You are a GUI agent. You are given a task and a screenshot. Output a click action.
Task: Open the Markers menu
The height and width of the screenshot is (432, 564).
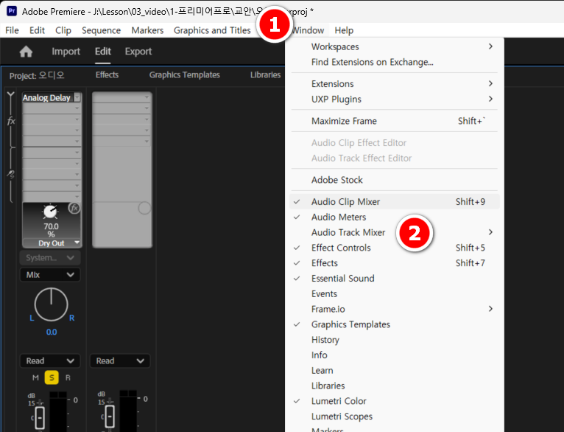click(x=147, y=31)
